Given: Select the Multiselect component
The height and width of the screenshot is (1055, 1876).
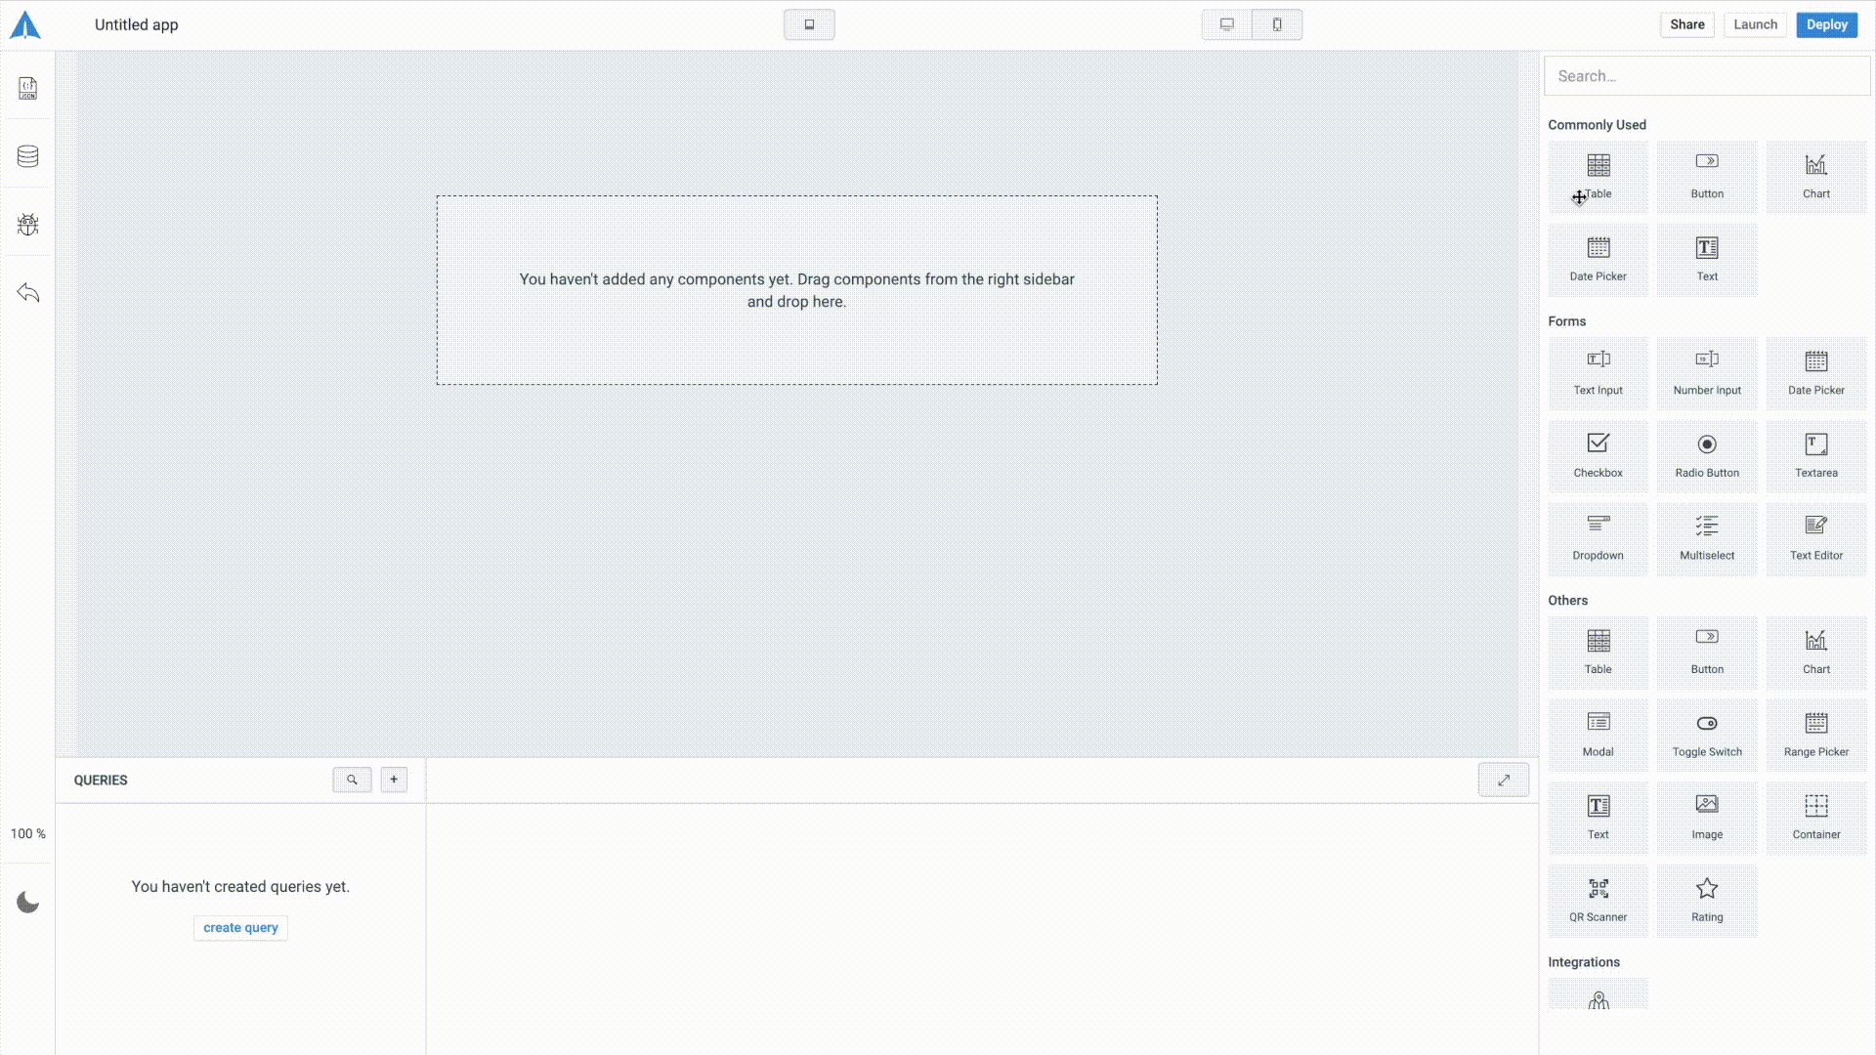Looking at the screenshot, I should point(1707,538).
